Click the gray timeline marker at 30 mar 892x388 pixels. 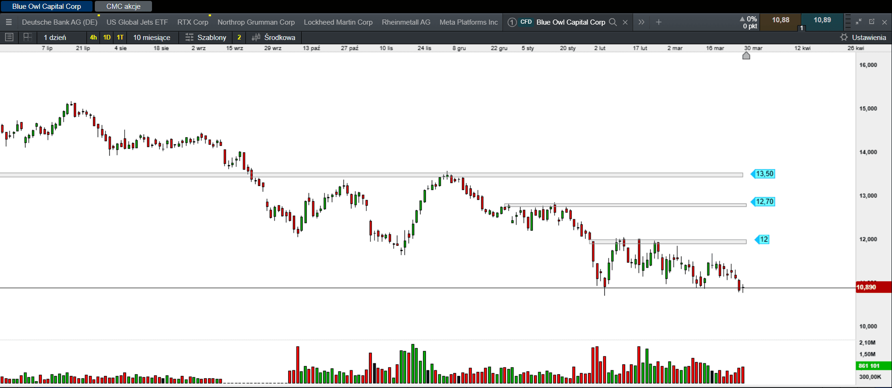point(746,56)
